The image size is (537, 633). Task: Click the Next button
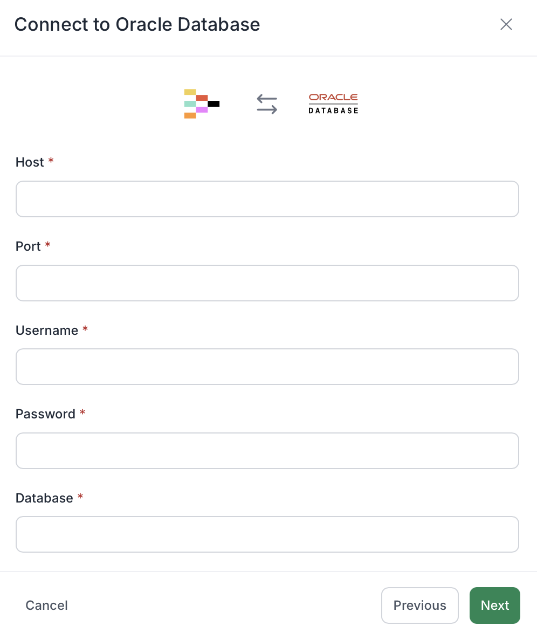pos(494,605)
